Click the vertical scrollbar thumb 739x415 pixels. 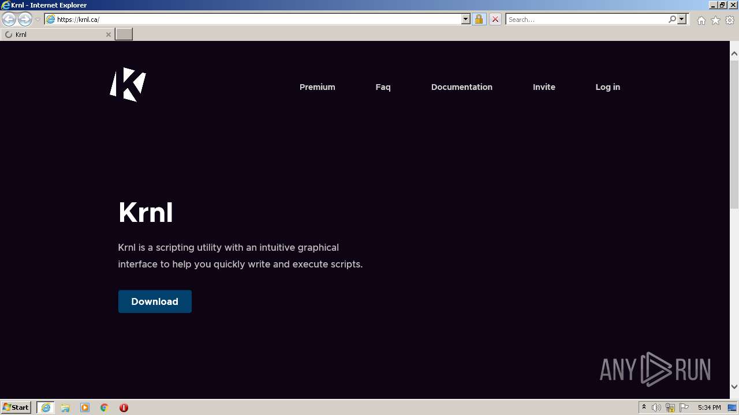pos(734,134)
